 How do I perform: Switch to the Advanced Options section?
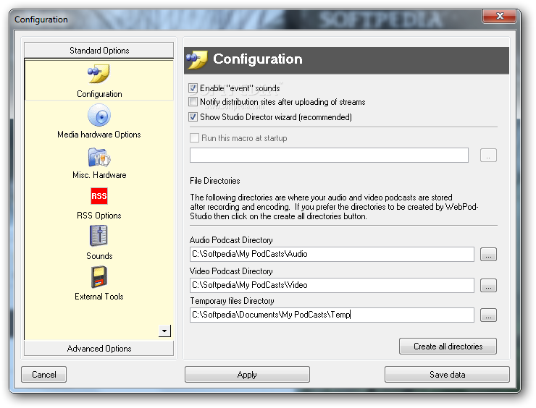pyautogui.click(x=99, y=349)
